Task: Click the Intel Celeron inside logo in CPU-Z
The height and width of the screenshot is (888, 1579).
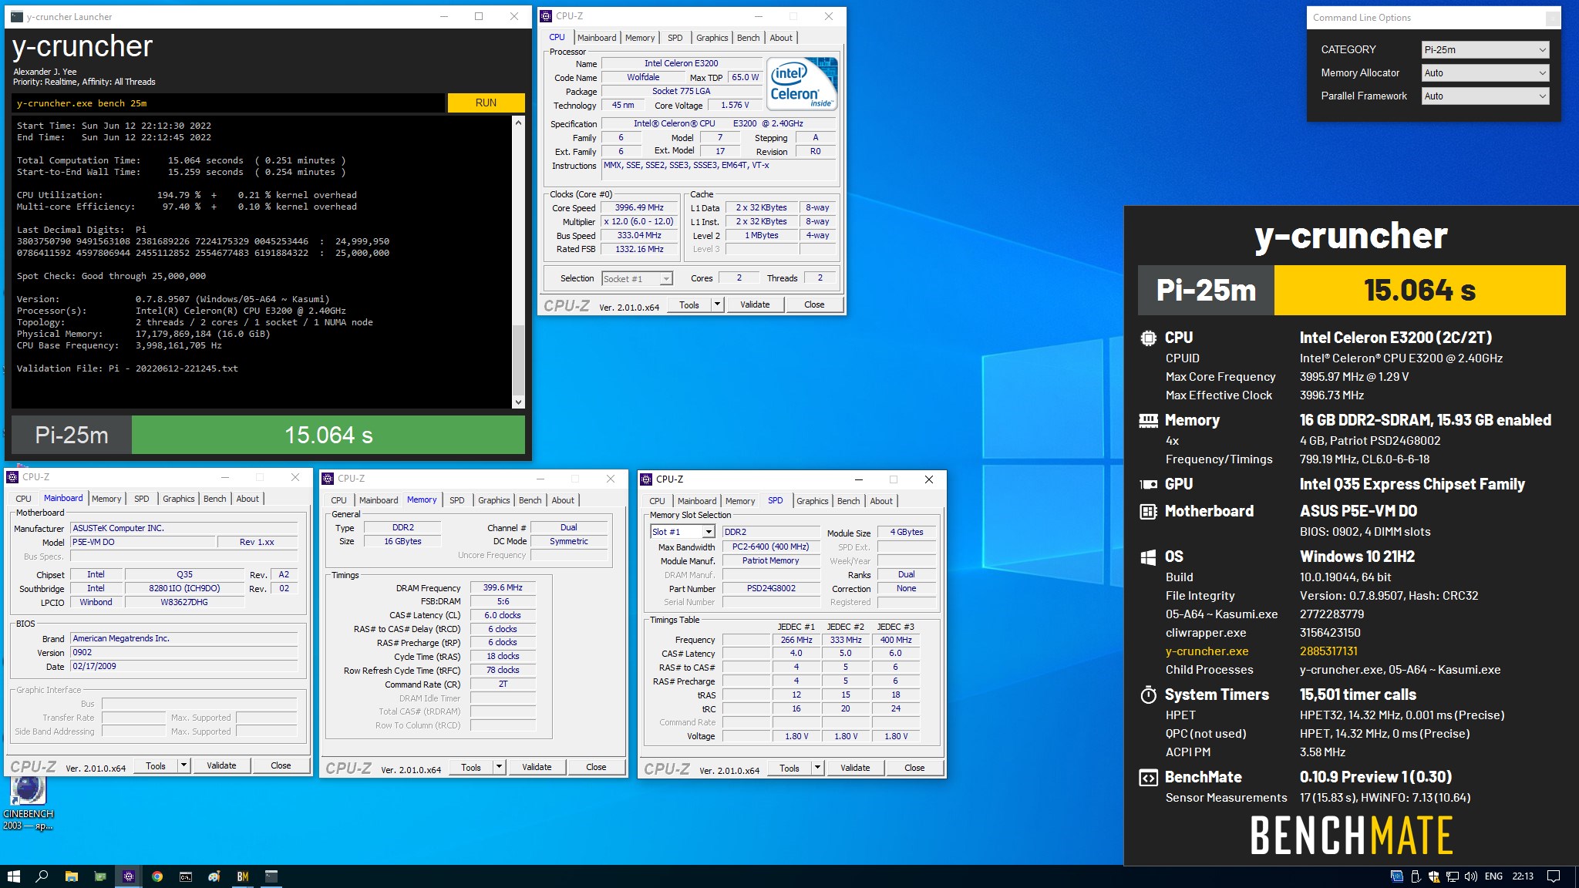Action: tap(803, 83)
